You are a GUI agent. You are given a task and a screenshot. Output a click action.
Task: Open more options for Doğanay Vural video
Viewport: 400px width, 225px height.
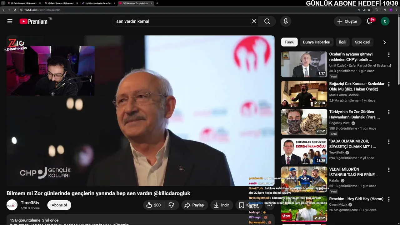389,112
